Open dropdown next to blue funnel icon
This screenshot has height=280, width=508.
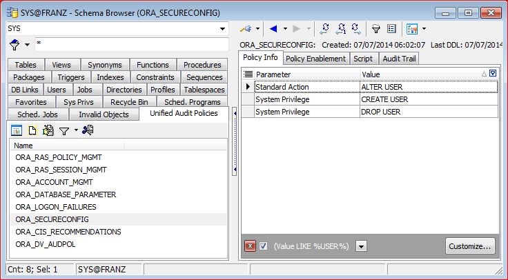coord(27,44)
